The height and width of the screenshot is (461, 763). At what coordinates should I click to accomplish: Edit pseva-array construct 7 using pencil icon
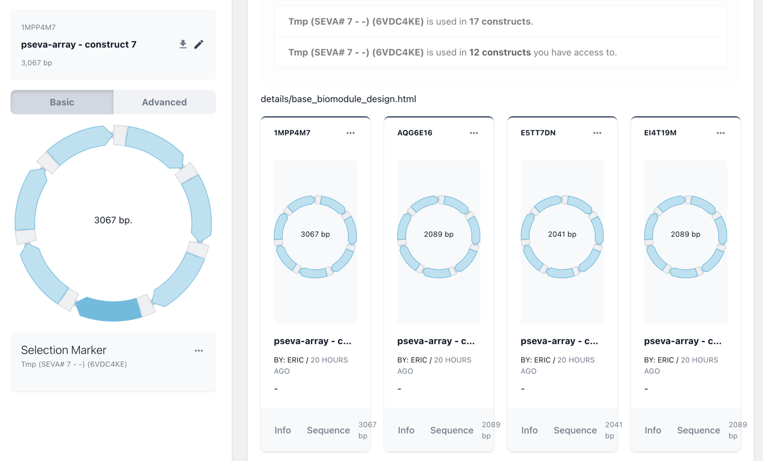click(x=199, y=44)
